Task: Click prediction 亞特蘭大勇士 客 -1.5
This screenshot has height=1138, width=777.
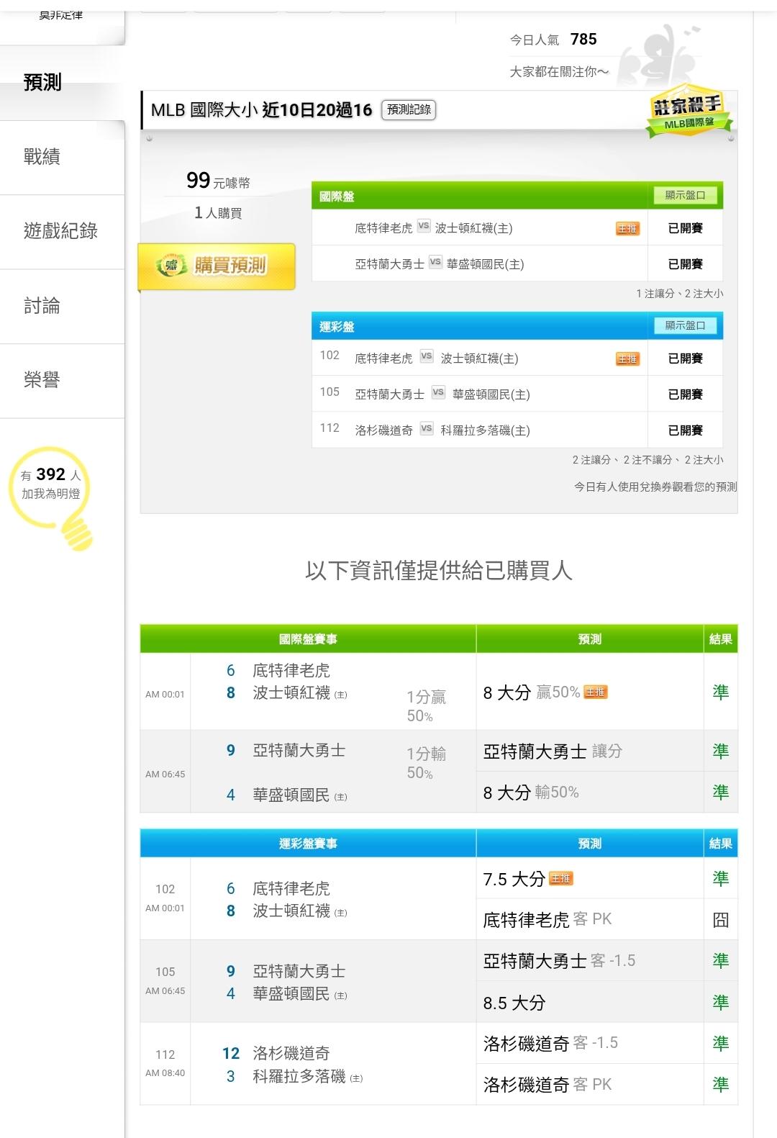Action: 559,961
